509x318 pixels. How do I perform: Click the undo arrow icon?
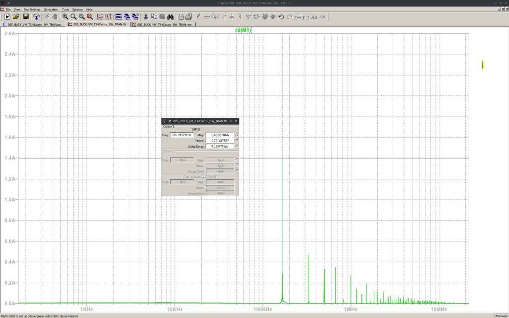281,16
